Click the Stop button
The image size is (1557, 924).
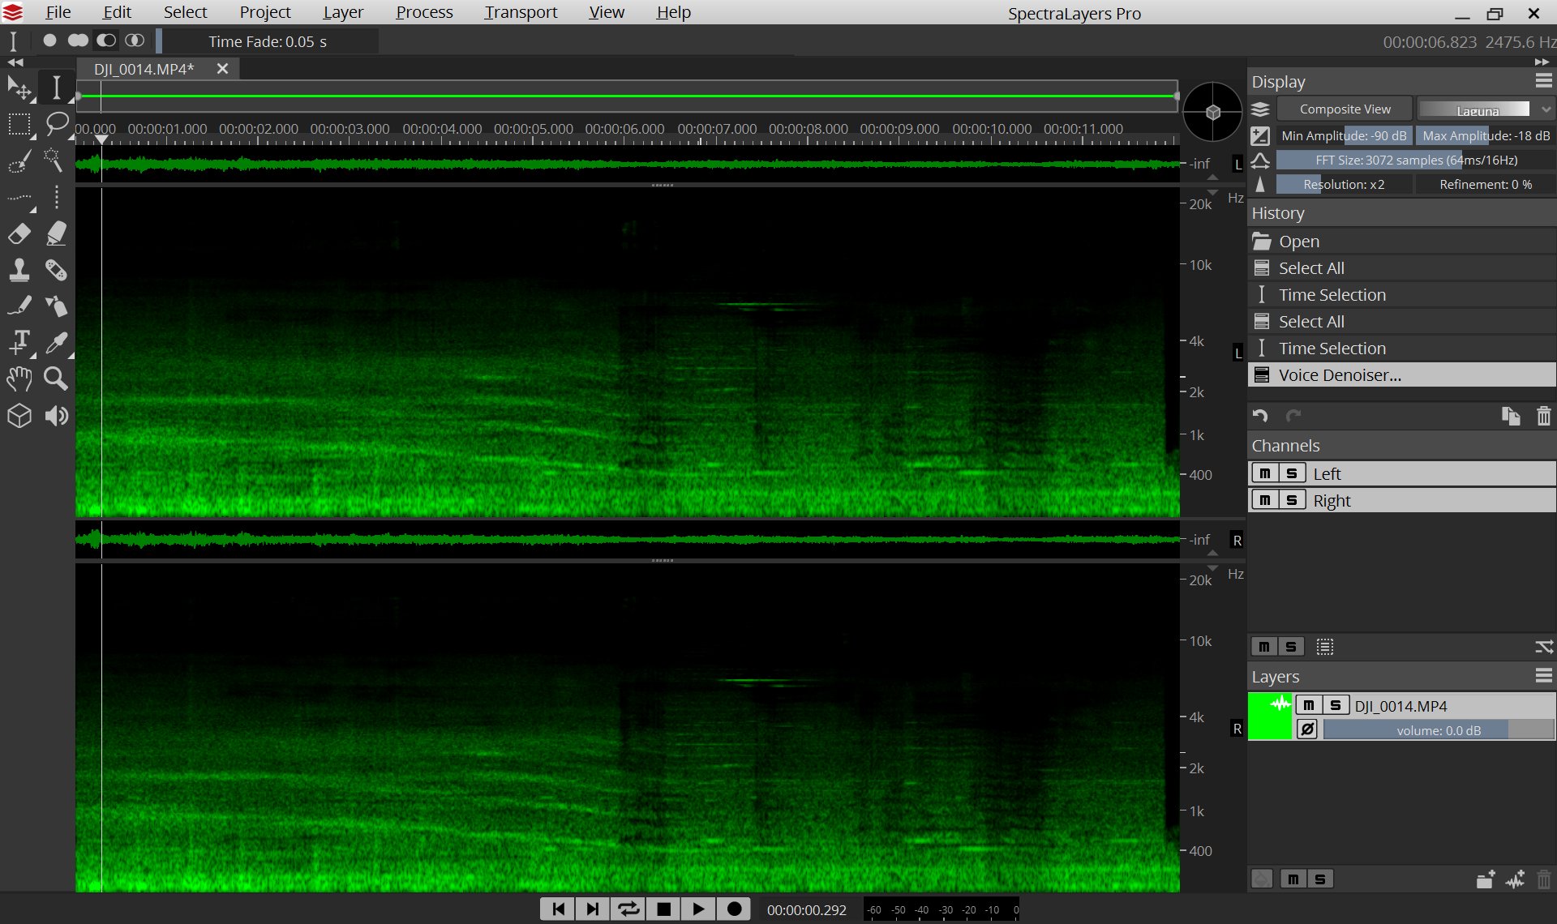663,909
